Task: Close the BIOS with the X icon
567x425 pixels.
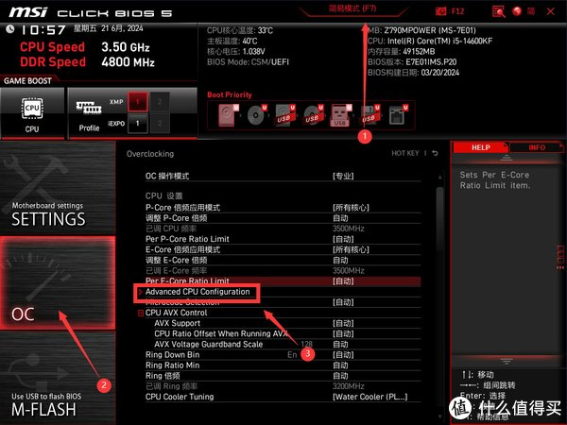Action: (550, 11)
